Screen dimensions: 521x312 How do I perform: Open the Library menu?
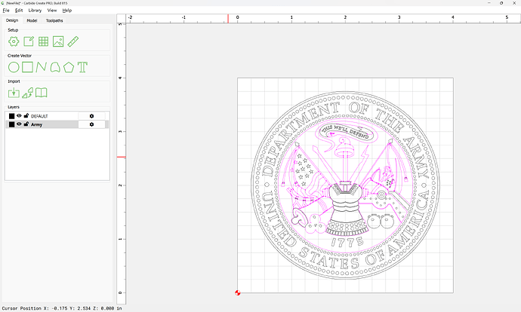click(x=35, y=11)
